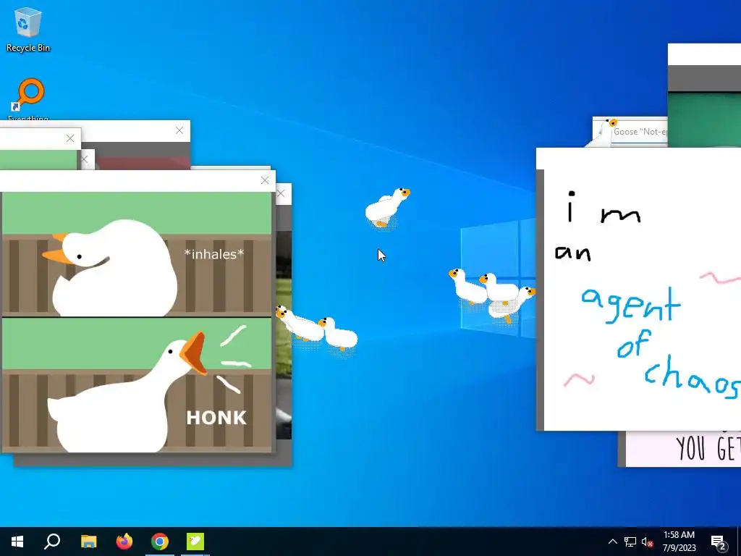Open Action Center notifications icon
The height and width of the screenshot is (556, 741).
[719, 542]
